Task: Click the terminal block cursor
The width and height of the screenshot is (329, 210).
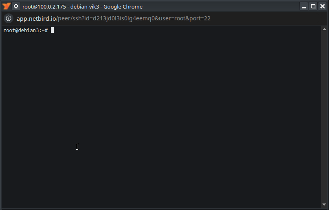Action: 53,31
